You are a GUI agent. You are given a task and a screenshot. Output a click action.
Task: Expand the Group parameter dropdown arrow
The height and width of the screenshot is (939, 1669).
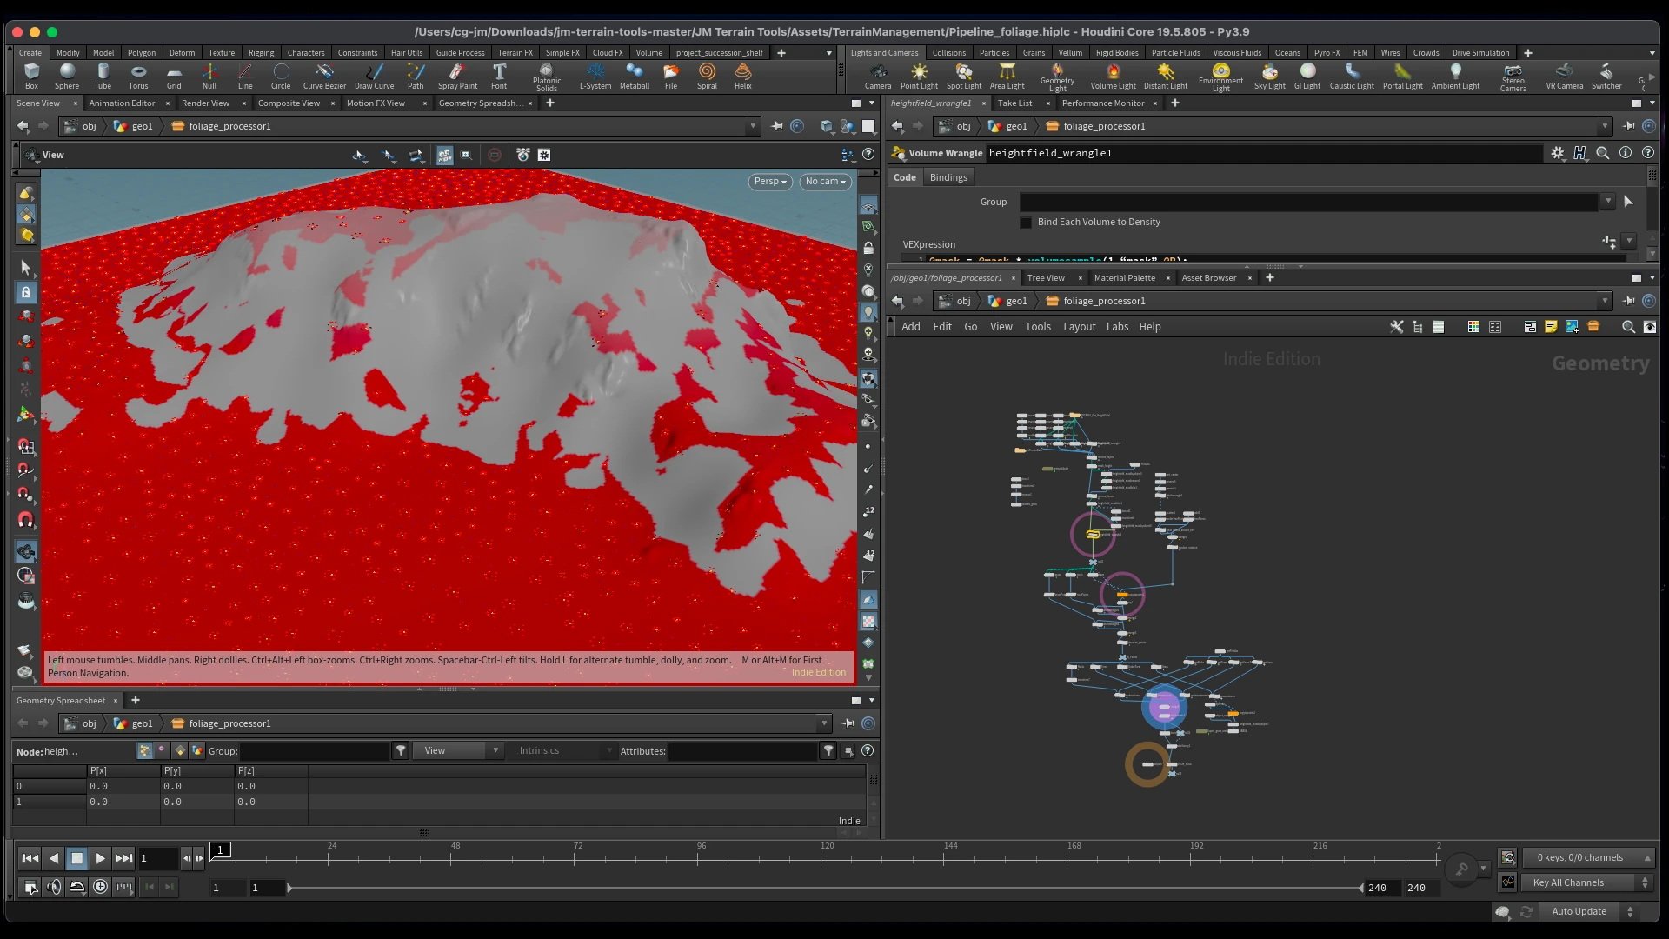[x=1608, y=202]
